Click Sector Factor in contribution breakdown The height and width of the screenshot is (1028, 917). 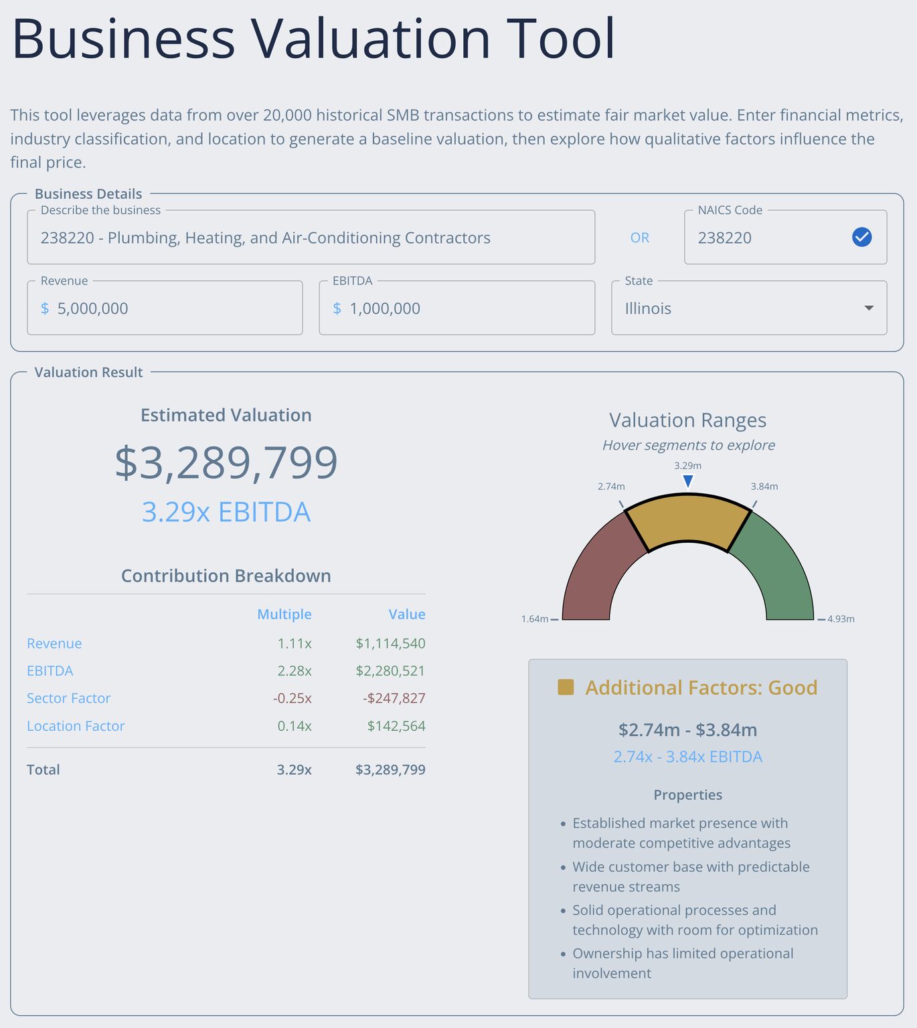68,699
